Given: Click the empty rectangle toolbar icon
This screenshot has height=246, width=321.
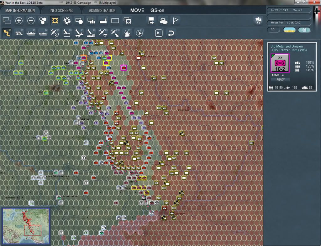Looking at the screenshot, I should tap(115, 21).
